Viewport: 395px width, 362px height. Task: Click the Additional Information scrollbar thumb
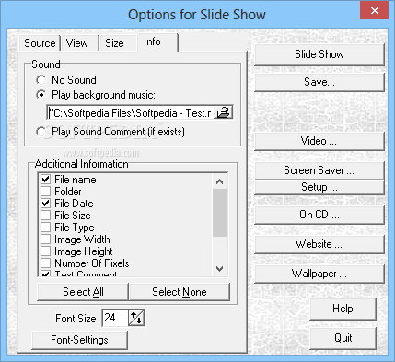tap(219, 213)
